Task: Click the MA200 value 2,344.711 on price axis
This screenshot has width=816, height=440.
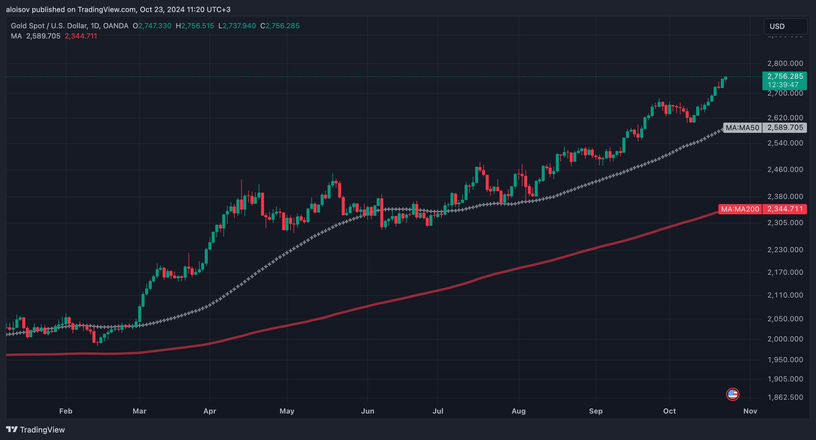Action: [785, 209]
